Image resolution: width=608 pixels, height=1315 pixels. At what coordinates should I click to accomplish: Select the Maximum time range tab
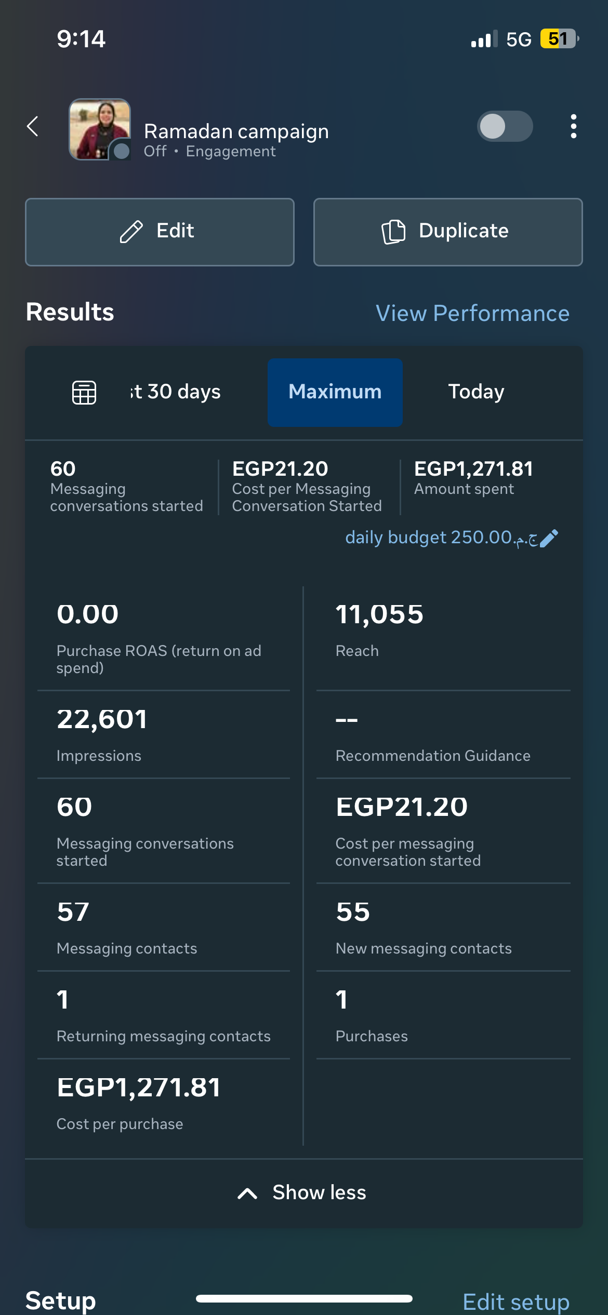tap(335, 392)
